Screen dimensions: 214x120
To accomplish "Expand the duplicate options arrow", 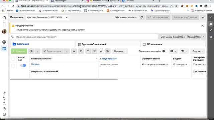I will pos(37,51).
